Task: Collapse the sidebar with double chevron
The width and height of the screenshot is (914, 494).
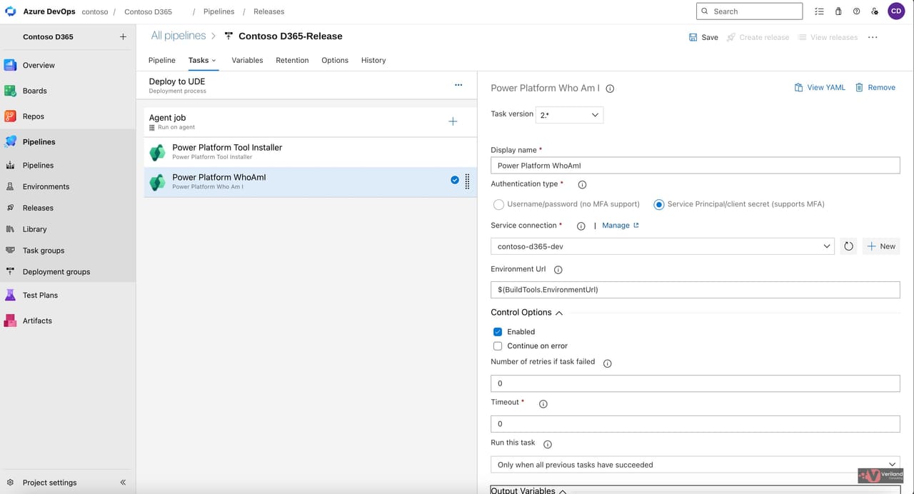Action: [123, 483]
